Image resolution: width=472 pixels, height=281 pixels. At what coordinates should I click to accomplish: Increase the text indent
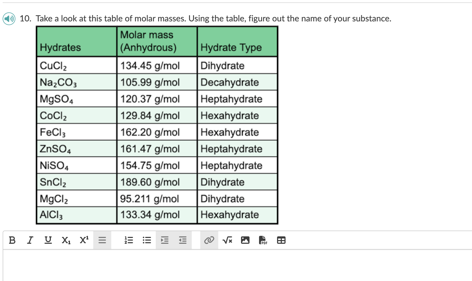pos(164,240)
